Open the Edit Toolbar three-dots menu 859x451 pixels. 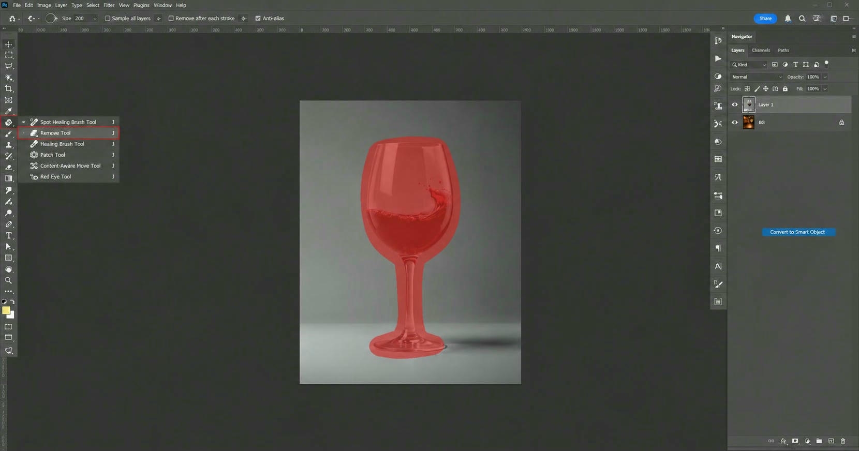point(9,292)
